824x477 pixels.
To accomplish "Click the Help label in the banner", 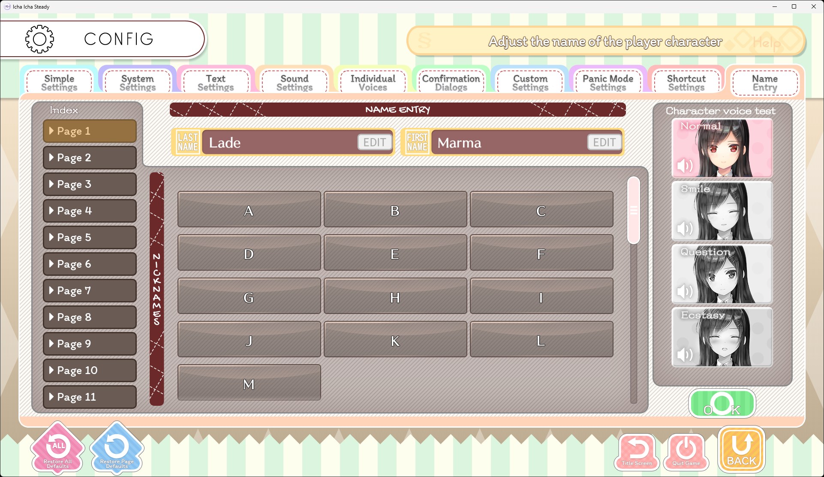I will pos(767,42).
